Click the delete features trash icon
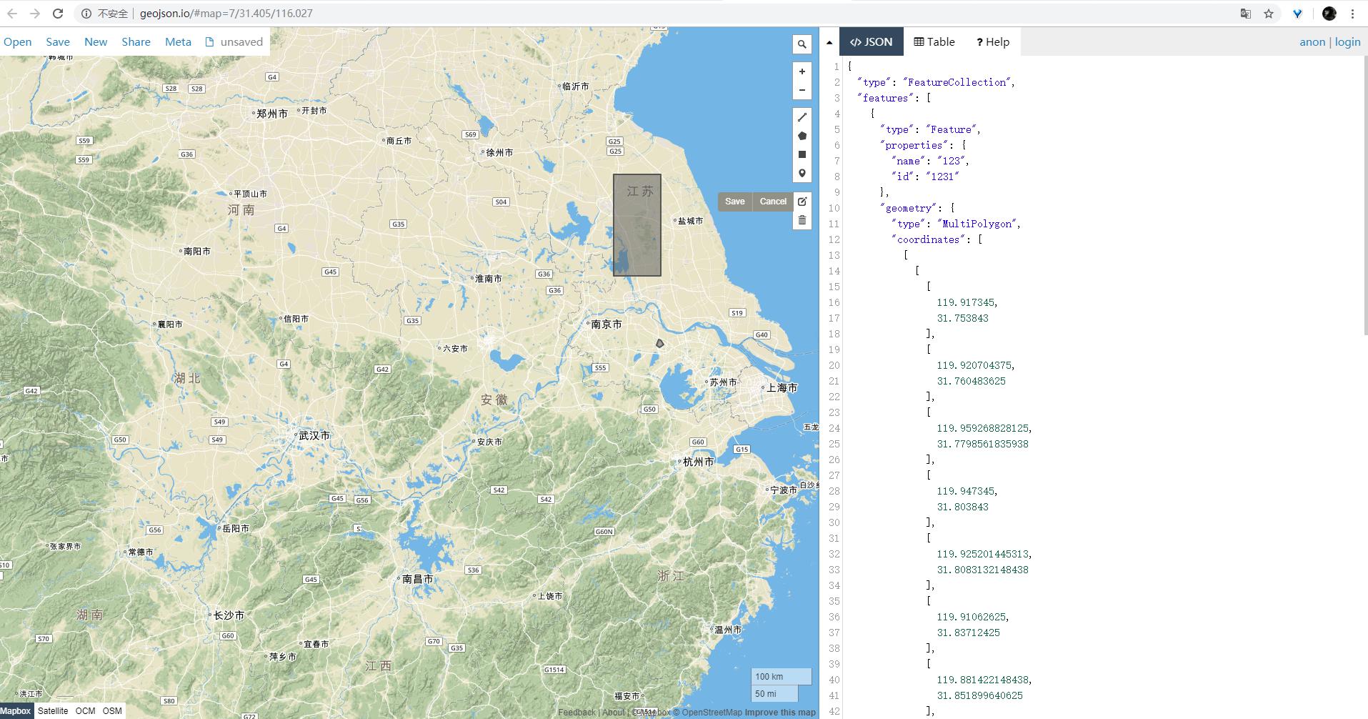Image resolution: width=1368 pixels, height=719 pixels. tap(802, 219)
